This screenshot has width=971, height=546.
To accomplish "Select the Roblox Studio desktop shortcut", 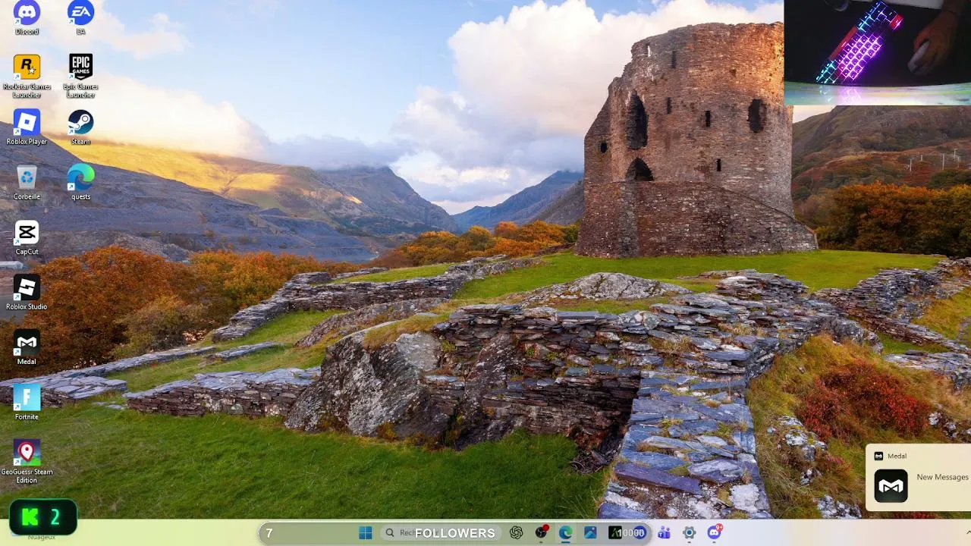I will 27,293.
